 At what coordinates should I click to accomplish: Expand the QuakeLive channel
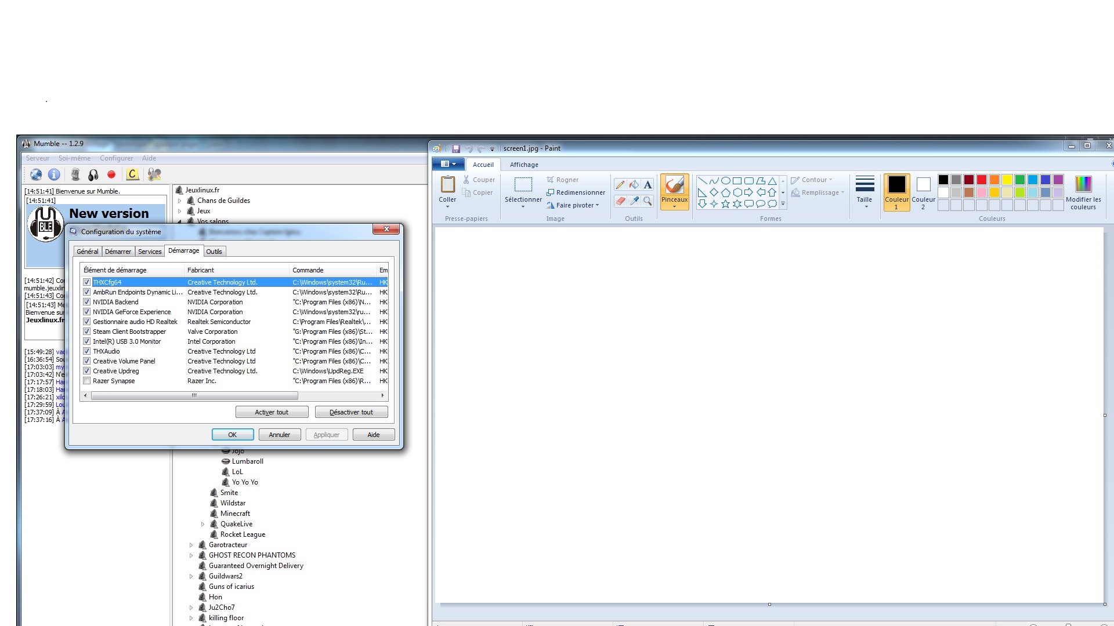pos(203,524)
